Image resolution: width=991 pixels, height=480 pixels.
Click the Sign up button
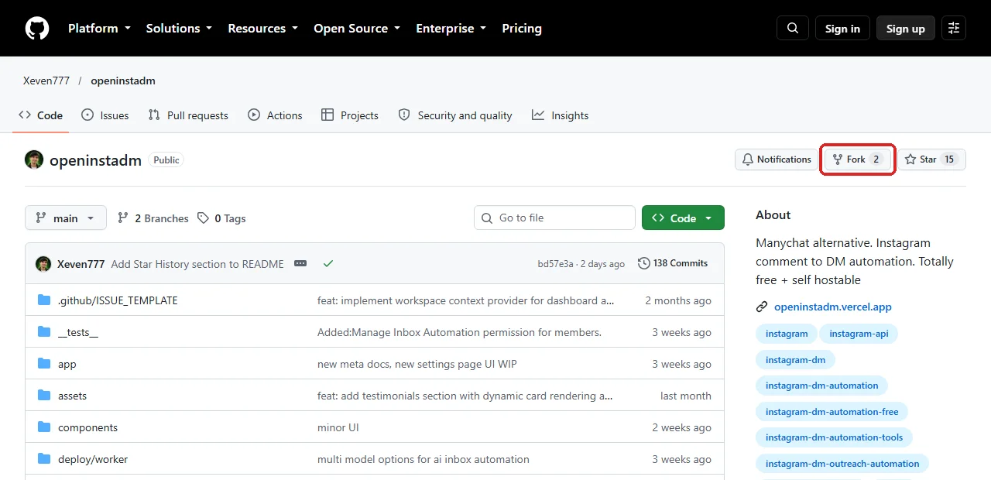click(x=906, y=29)
